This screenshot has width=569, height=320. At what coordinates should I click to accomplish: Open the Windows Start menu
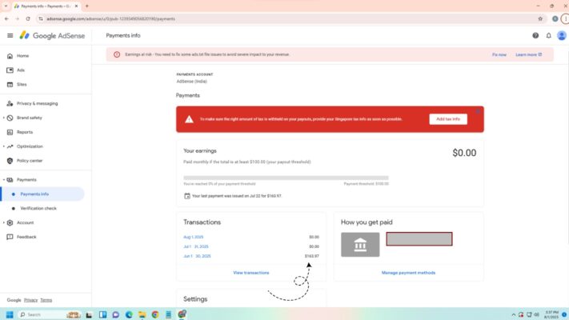coord(10,314)
